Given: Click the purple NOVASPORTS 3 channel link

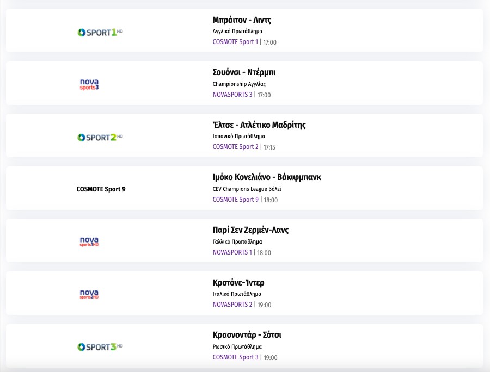Looking at the screenshot, I should pos(232,95).
